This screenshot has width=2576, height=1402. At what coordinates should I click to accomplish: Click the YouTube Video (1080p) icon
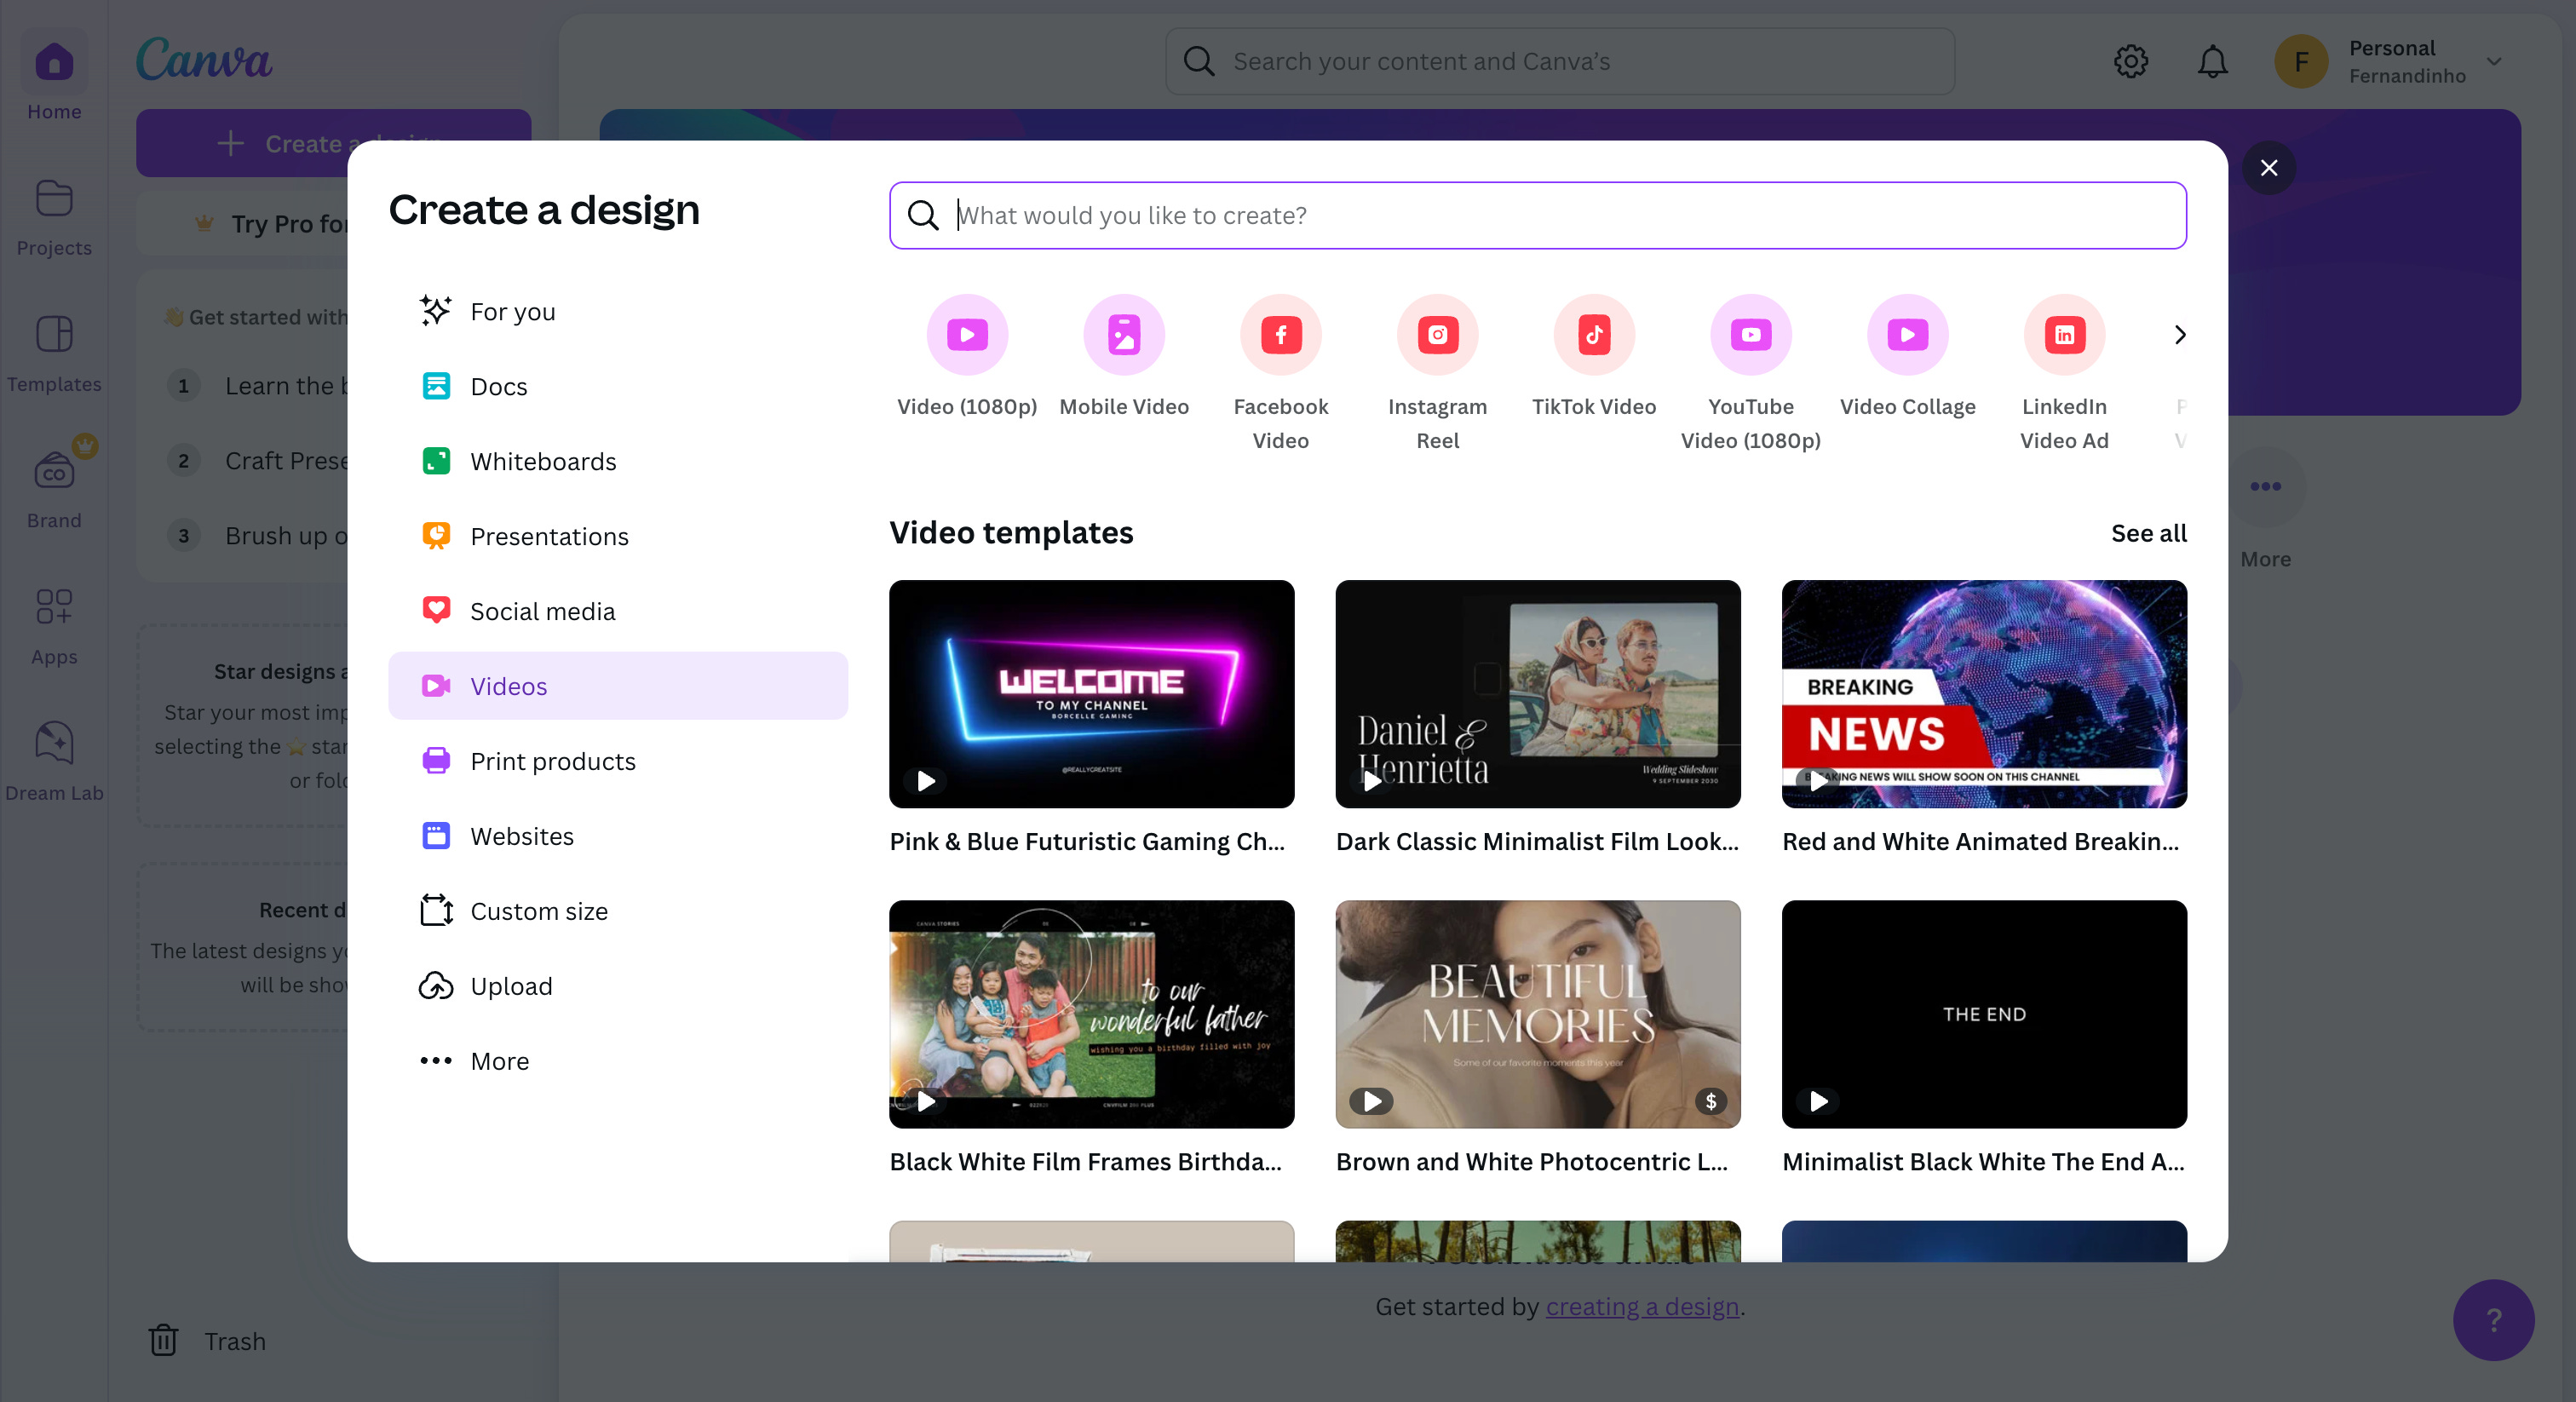click(1750, 334)
